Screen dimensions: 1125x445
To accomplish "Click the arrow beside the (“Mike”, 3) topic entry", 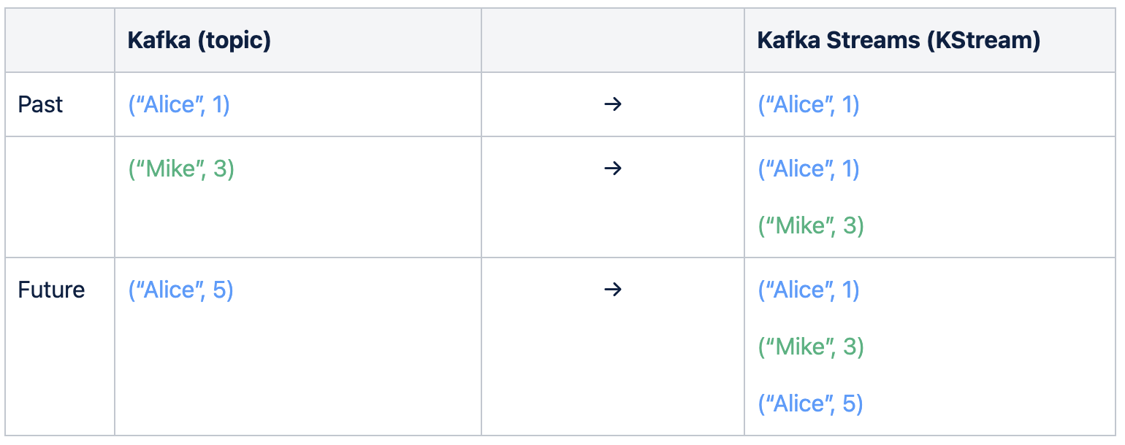I will pyautogui.click(x=612, y=169).
